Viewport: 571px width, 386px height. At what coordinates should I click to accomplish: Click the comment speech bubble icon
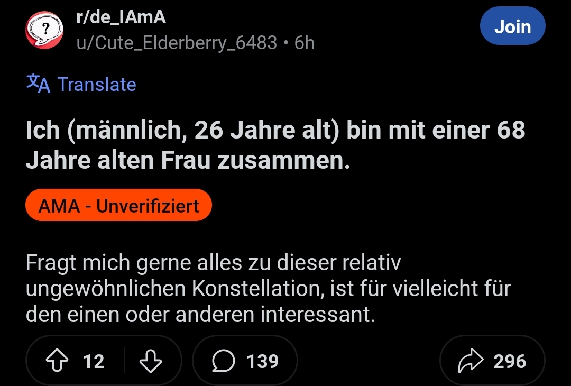(x=224, y=361)
